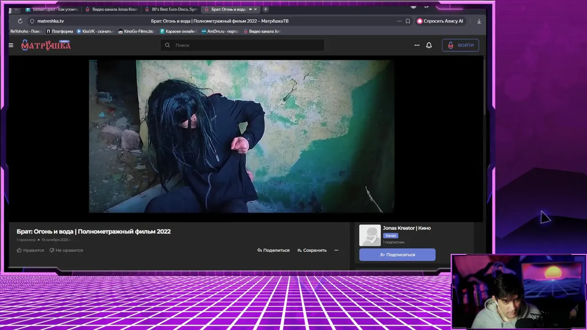Click the video player frame
The image size is (587, 330).
pos(242,136)
